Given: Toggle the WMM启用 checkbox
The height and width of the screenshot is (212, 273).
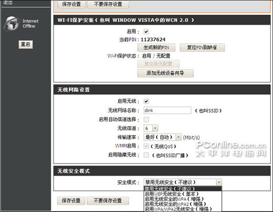Looking at the screenshot, I should pos(146,146).
